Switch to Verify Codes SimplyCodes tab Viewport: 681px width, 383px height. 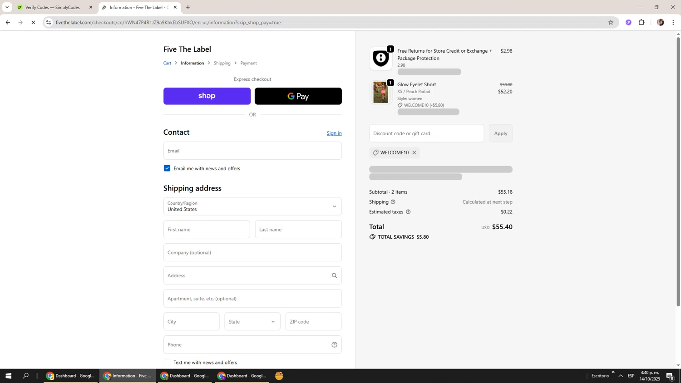(54, 7)
